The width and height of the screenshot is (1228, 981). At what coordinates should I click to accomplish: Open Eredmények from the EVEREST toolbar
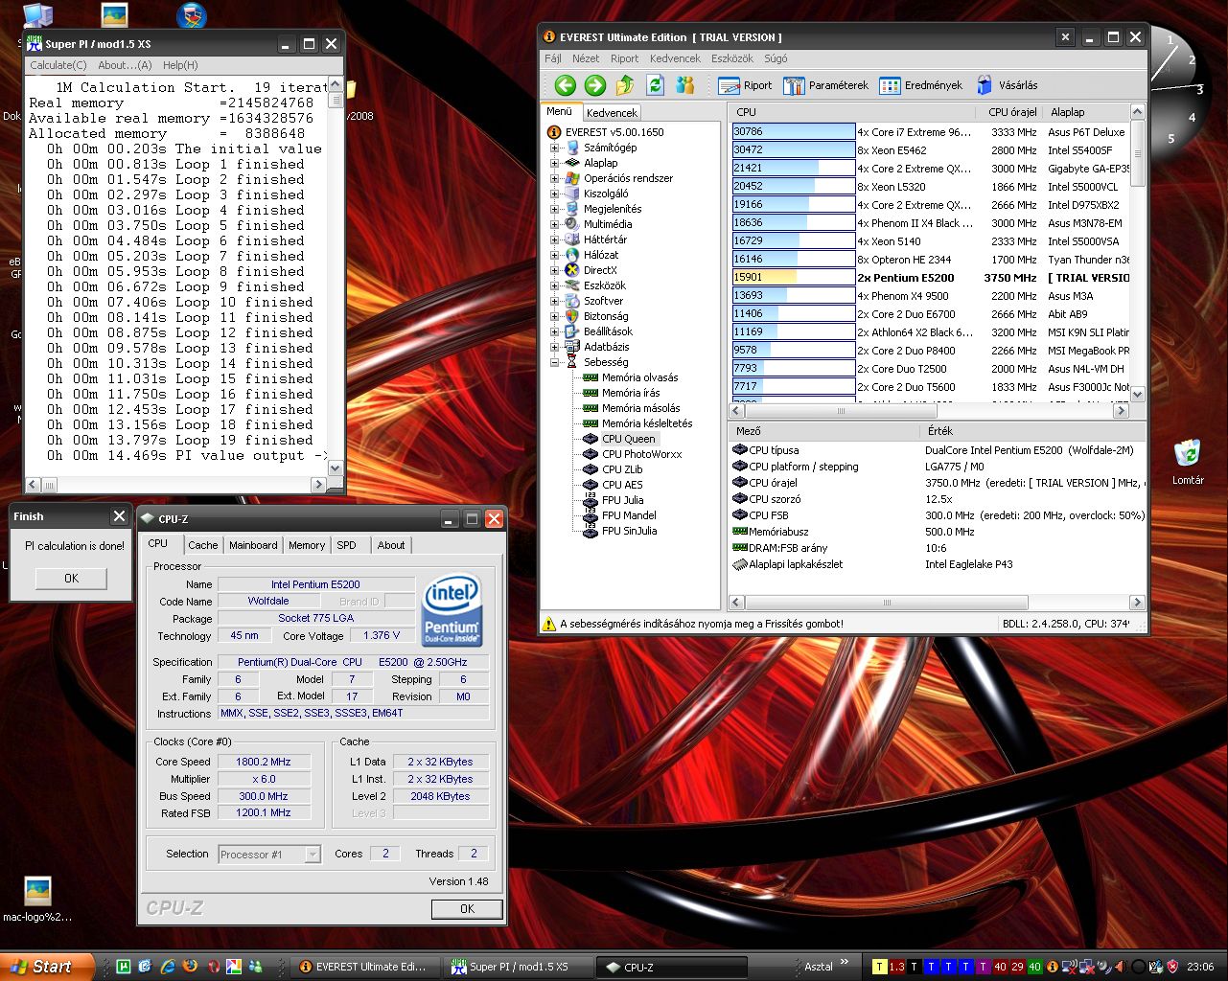(921, 85)
